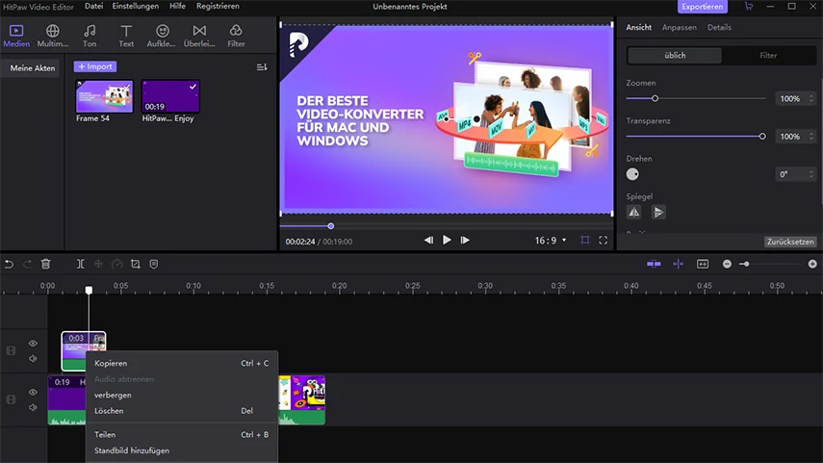
Task: Open the Multimedia library icon
Action: coord(53,36)
